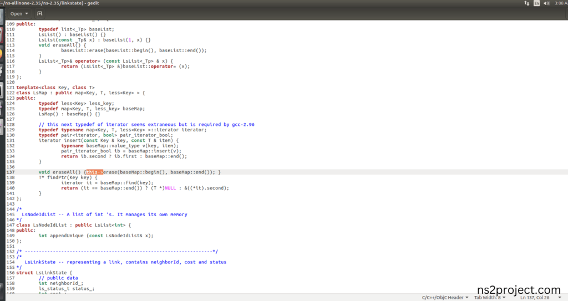This screenshot has width=568, height=301.
Task: Click the gedit window title text
Action: (x=49, y=3)
